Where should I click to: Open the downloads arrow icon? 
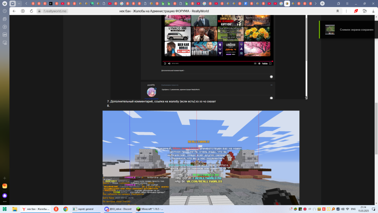tap(373, 11)
